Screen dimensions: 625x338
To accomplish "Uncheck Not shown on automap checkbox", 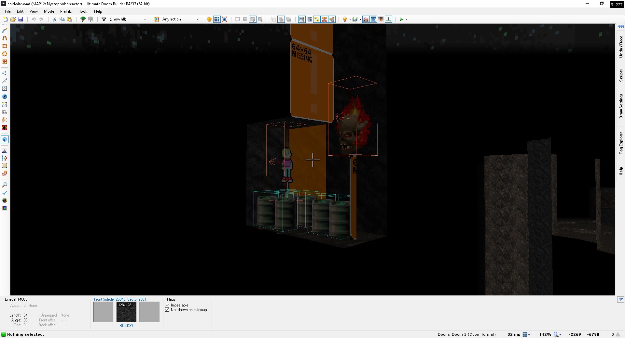I will pos(167,310).
